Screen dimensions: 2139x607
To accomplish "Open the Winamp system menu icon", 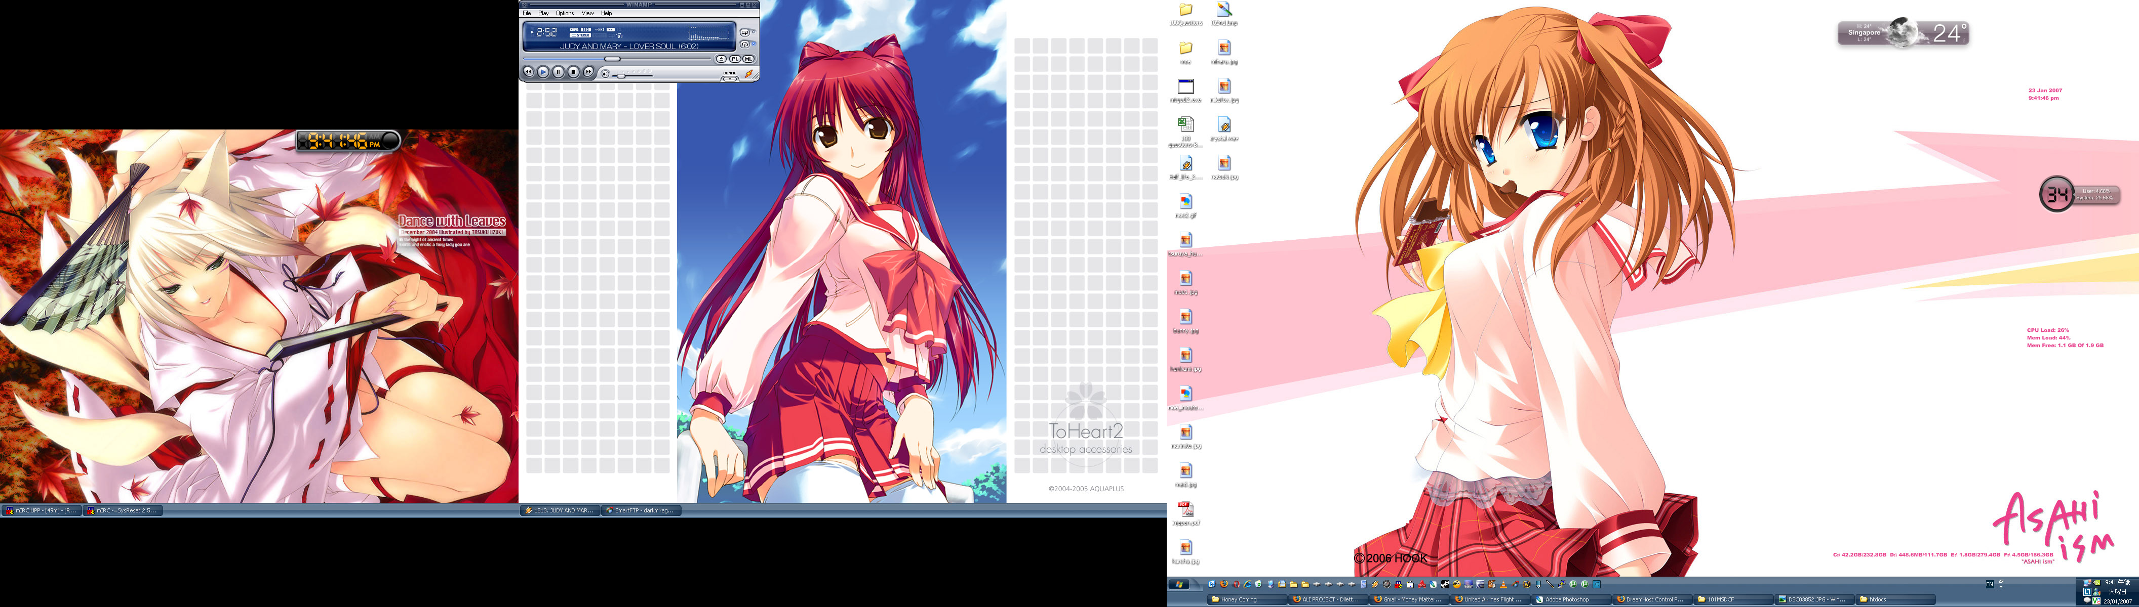I will pyautogui.click(x=524, y=5).
